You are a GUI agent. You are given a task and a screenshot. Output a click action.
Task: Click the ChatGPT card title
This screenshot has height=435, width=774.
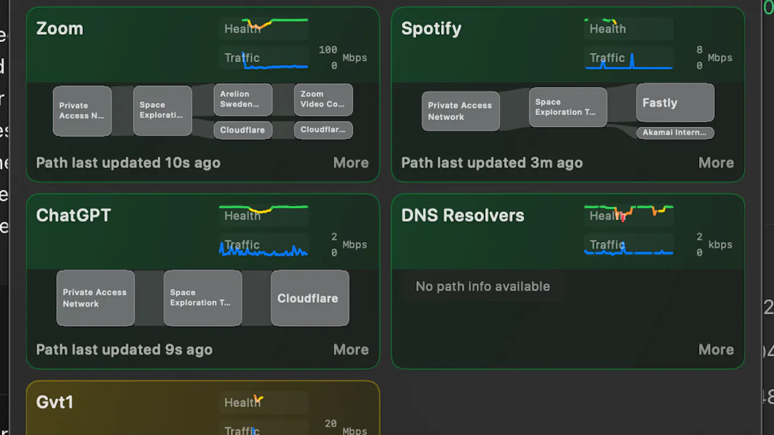[74, 216]
